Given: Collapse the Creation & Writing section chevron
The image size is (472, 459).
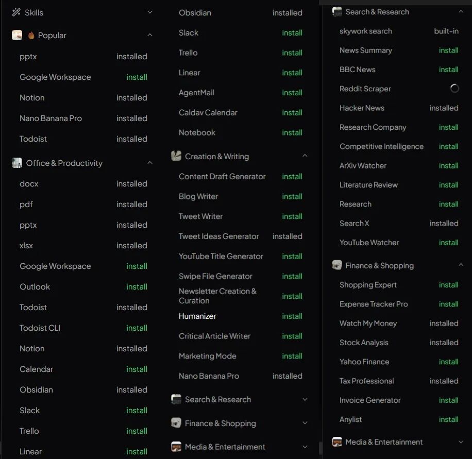Looking at the screenshot, I should [305, 156].
